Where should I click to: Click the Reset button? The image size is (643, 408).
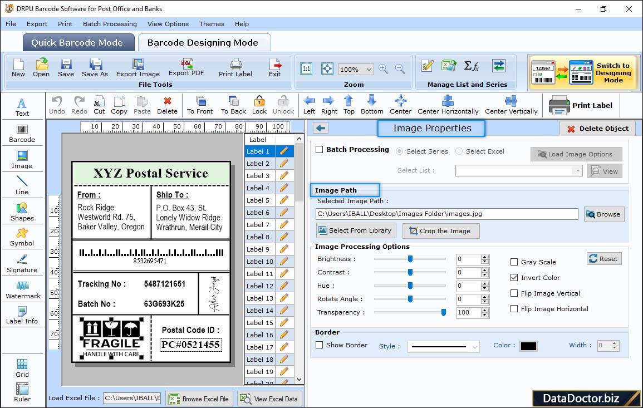(604, 259)
